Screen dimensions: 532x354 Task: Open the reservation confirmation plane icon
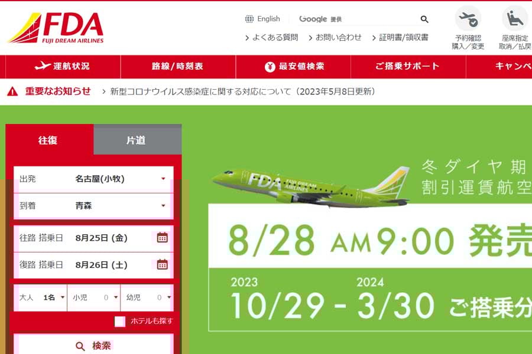click(468, 19)
